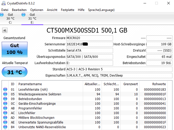
Task: Click the Standard field ACS-3 Revision 5
Action: pyautogui.click(x=119, y=69)
